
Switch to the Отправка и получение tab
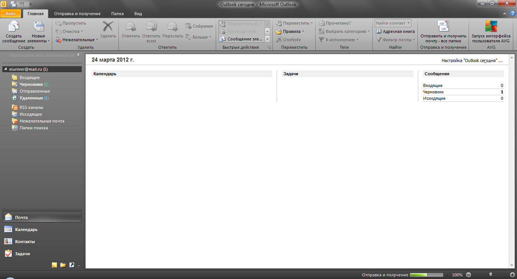[77, 14]
